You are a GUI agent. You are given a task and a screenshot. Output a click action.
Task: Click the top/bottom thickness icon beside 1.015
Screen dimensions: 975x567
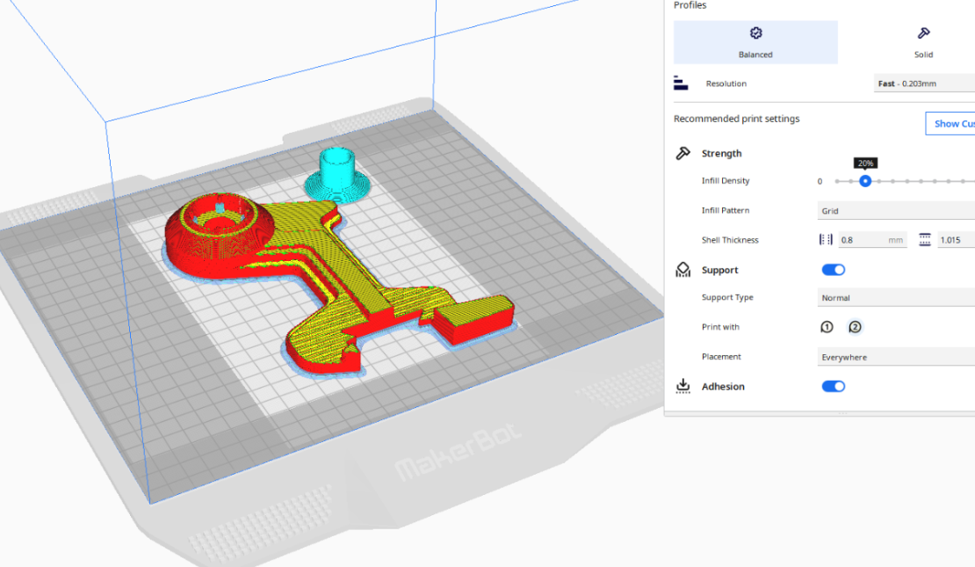925,240
